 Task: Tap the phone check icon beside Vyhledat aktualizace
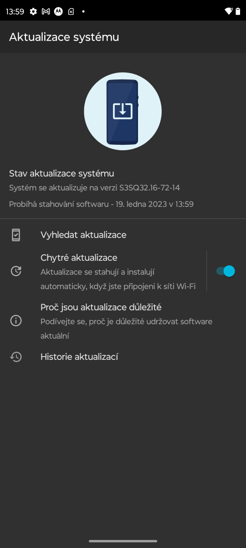pyautogui.click(x=16, y=235)
